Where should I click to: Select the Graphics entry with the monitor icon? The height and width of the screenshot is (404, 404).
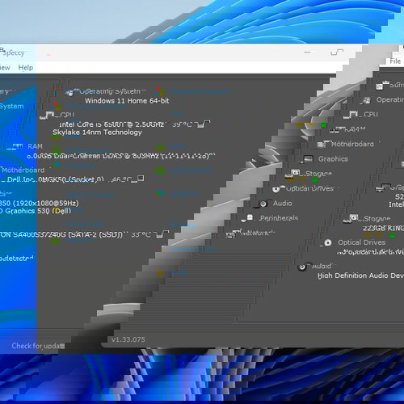coord(333,159)
